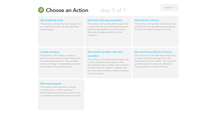Viewport: 219px width, 116px height.
Task: Choose the Resume program action
Action: pos(51,84)
